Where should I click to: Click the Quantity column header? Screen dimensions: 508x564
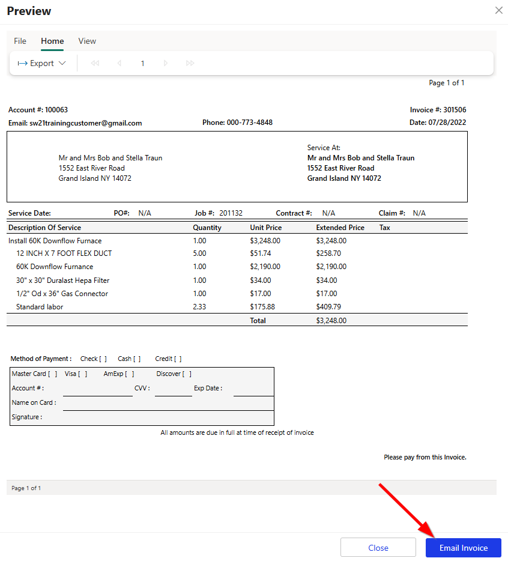tap(207, 227)
